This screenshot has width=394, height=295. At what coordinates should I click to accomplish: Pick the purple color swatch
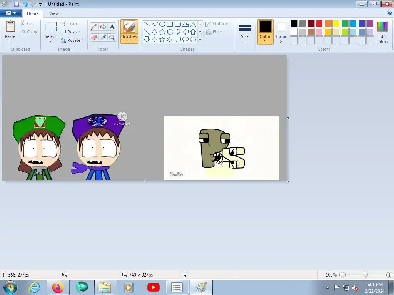(x=370, y=23)
